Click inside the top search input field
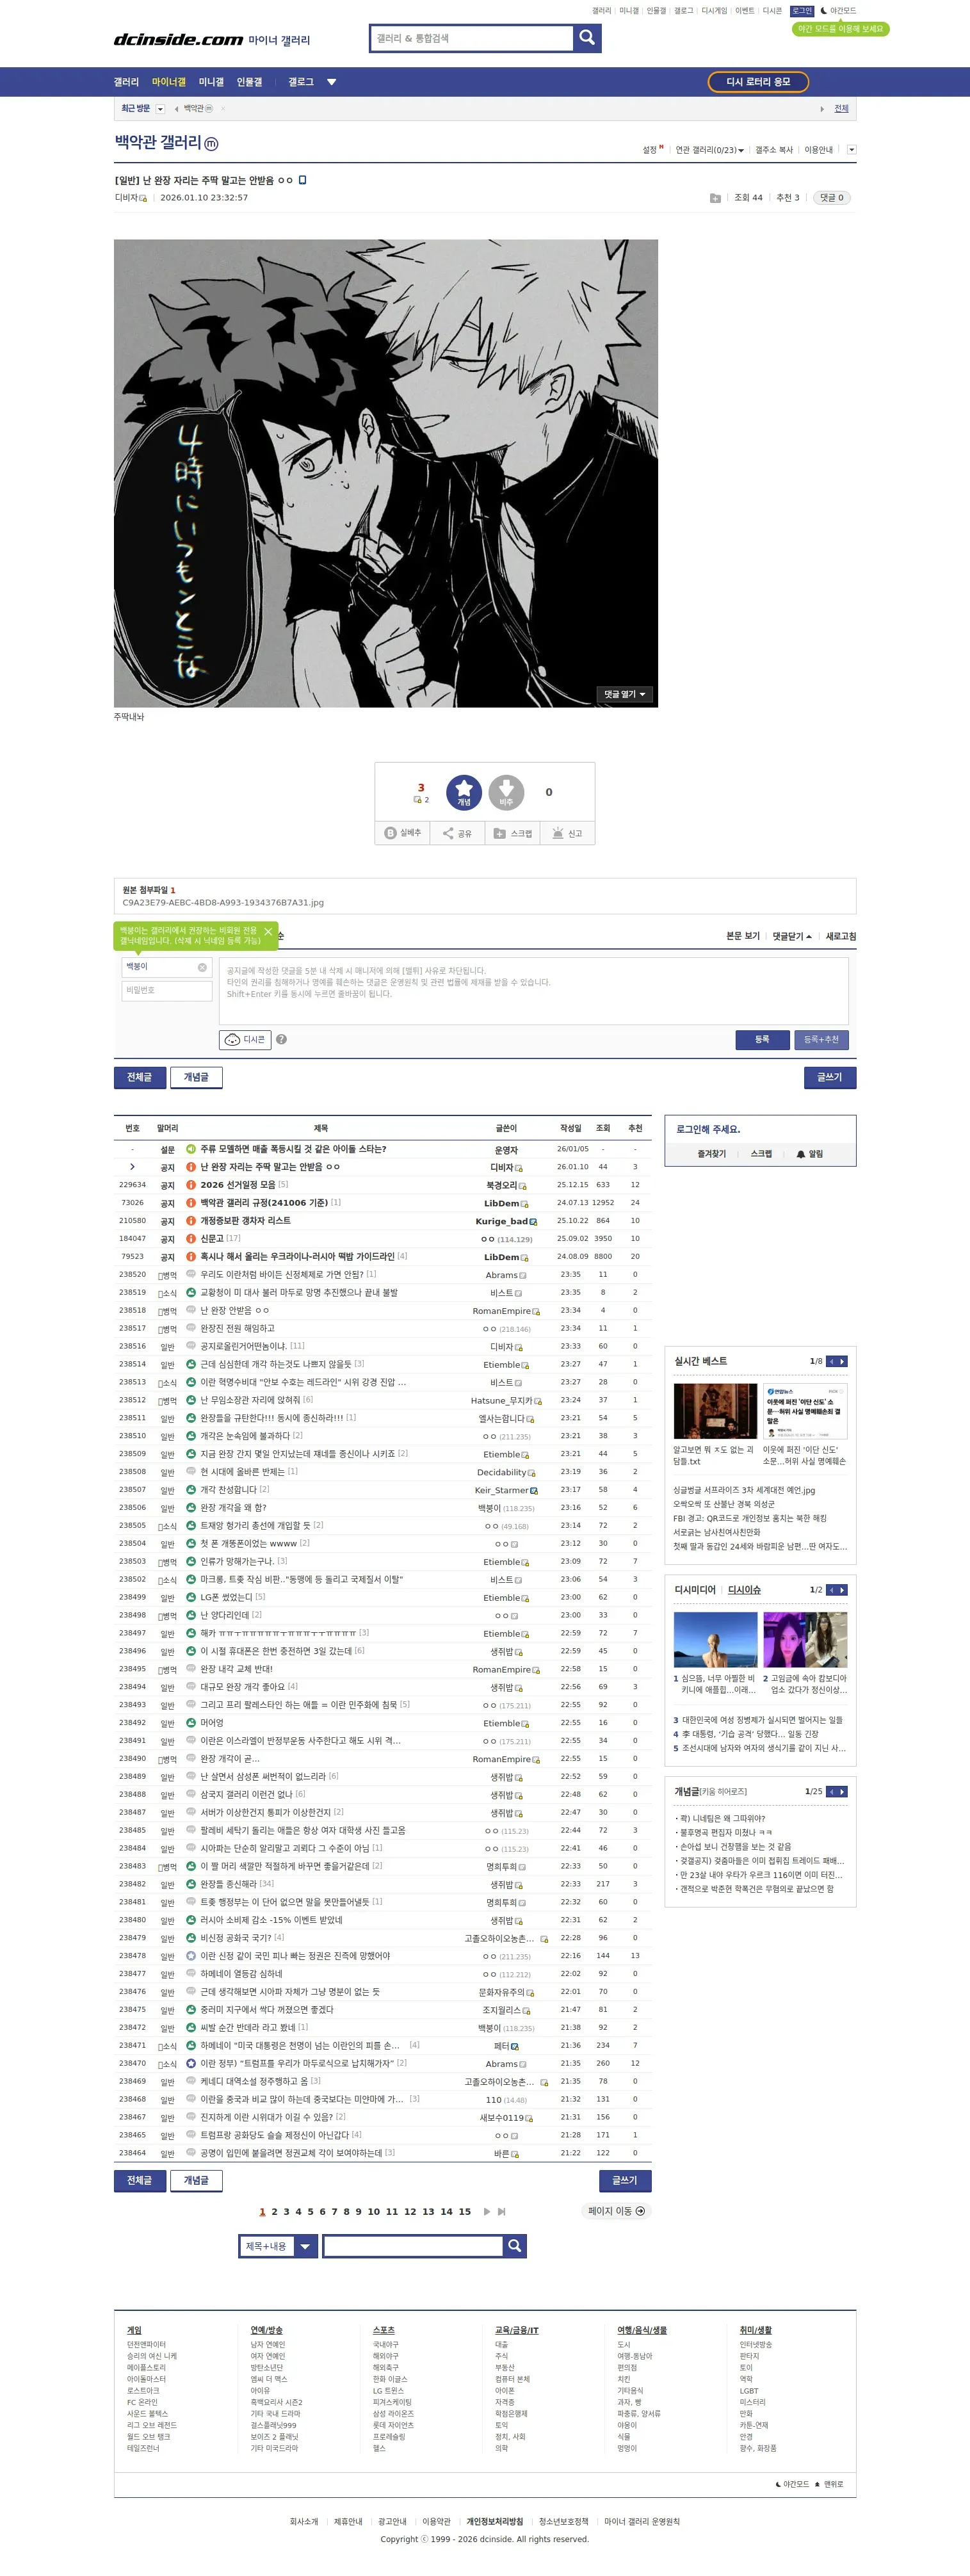970x2576 pixels. coord(472,38)
